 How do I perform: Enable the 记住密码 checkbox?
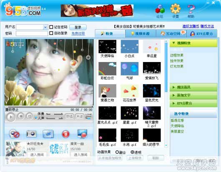coord(51,27)
